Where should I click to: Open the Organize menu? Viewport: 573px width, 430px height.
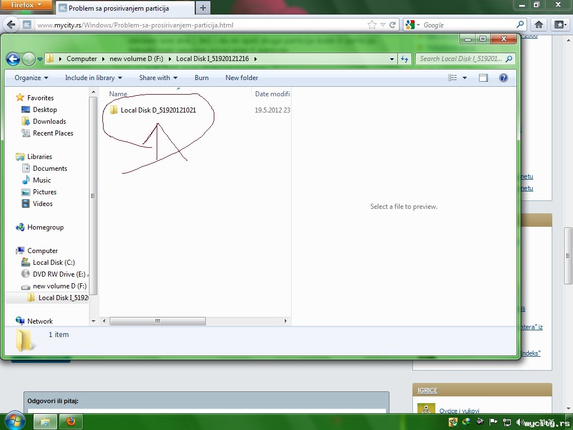[31, 77]
